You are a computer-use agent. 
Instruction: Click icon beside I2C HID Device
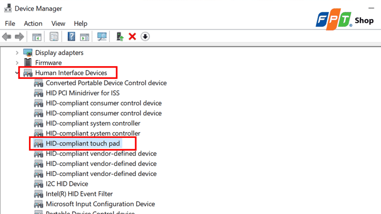pos(39,184)
